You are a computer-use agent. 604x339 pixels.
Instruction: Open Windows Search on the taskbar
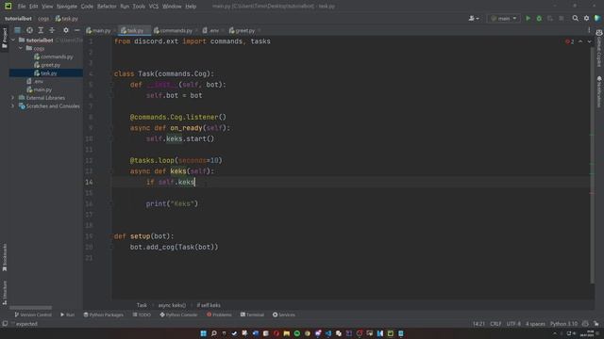(214, 333)
